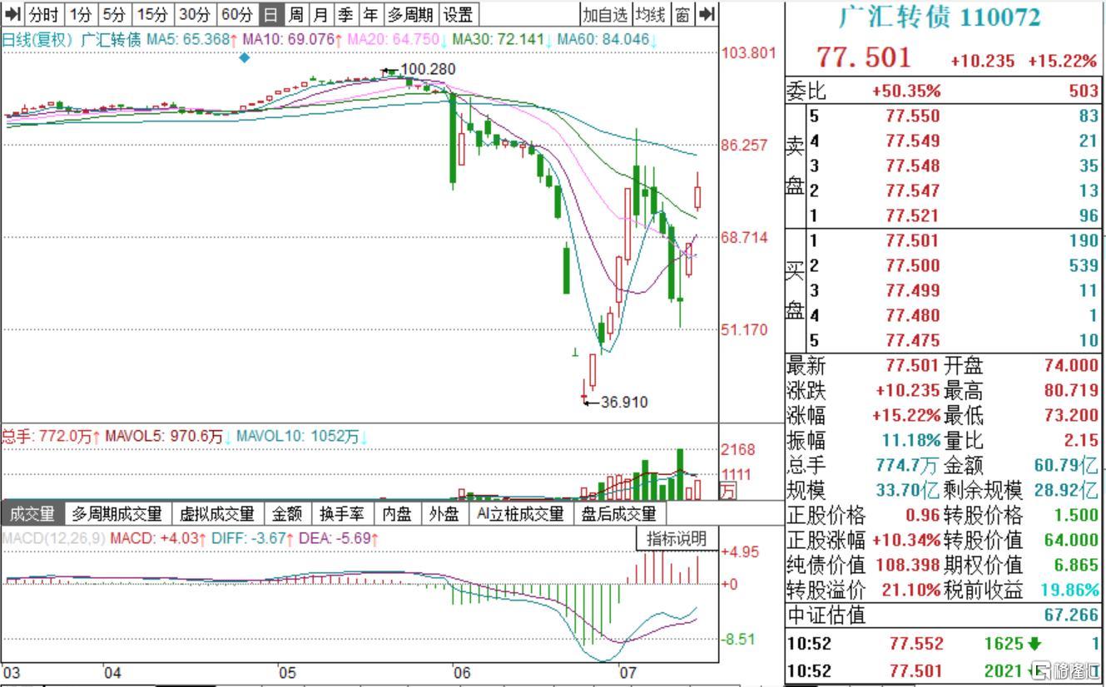Click the 日线(复权) label
This screenshot has width=1106, height=687.
click(37, 39)
